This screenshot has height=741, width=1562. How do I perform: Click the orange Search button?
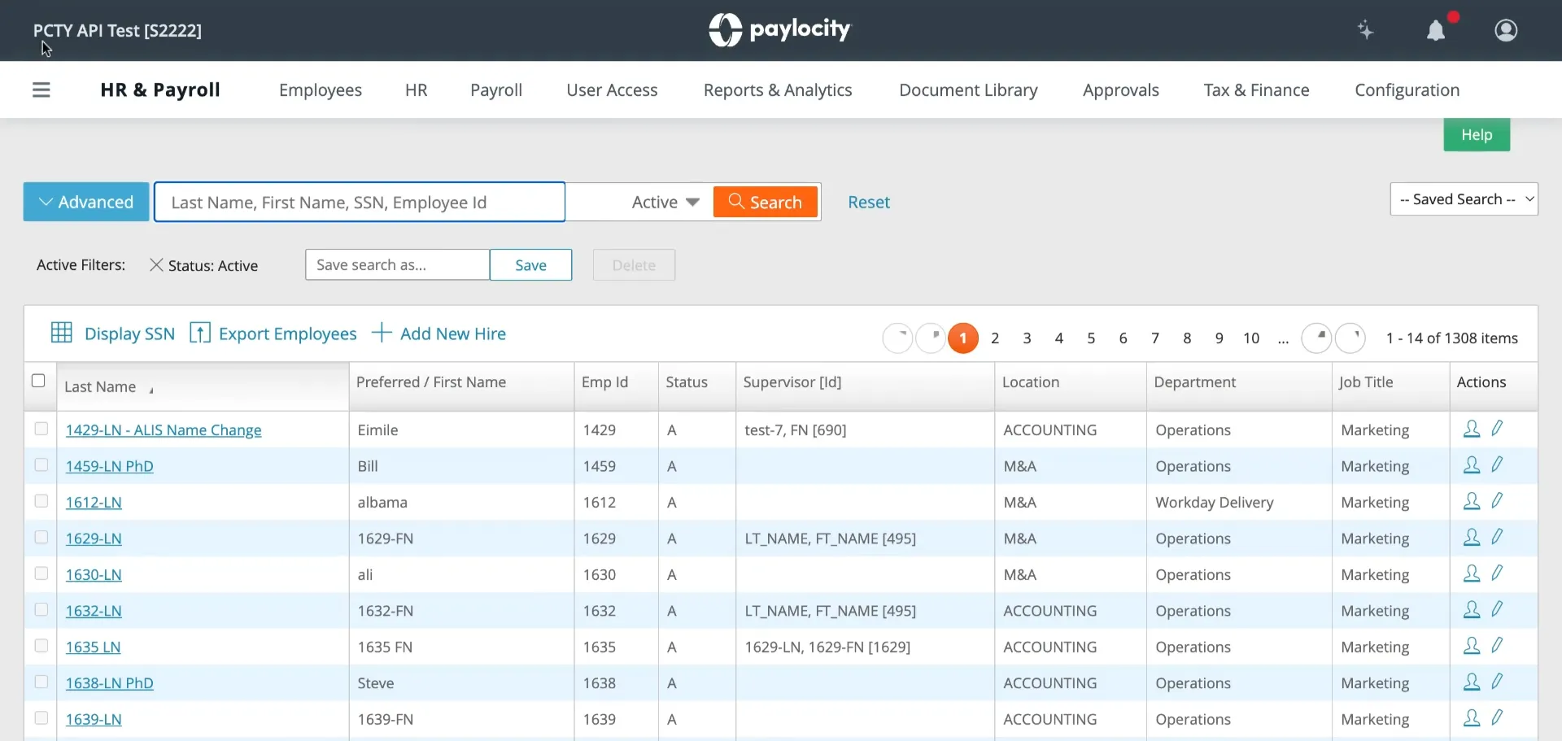click(x=765, y=202)
